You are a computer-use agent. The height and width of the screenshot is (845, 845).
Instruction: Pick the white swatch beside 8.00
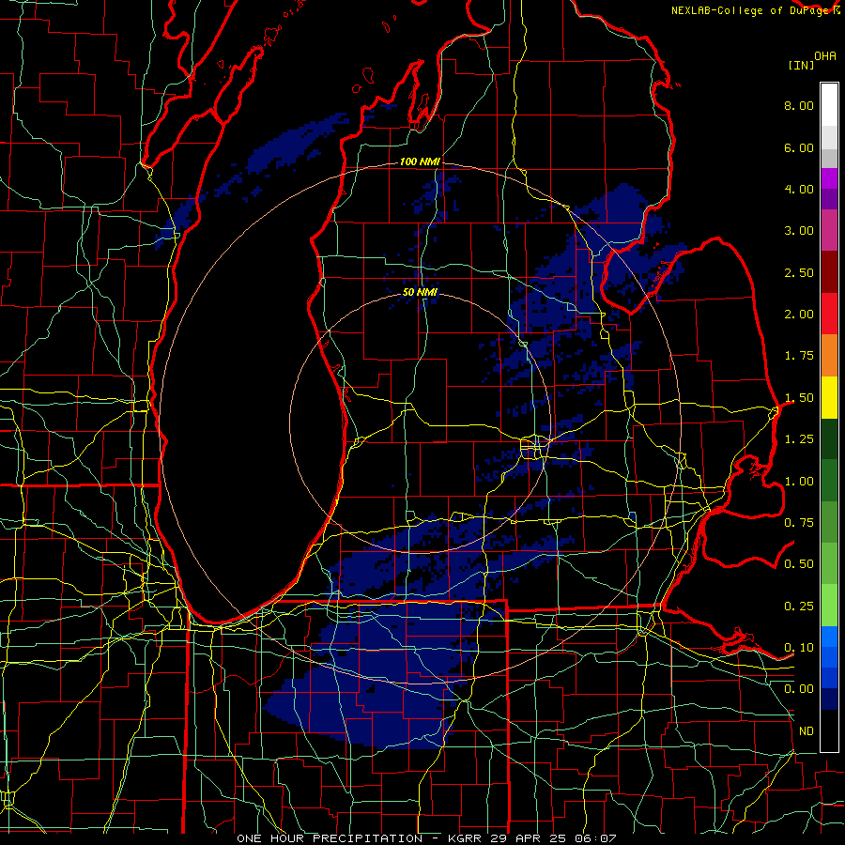[829, 105]
